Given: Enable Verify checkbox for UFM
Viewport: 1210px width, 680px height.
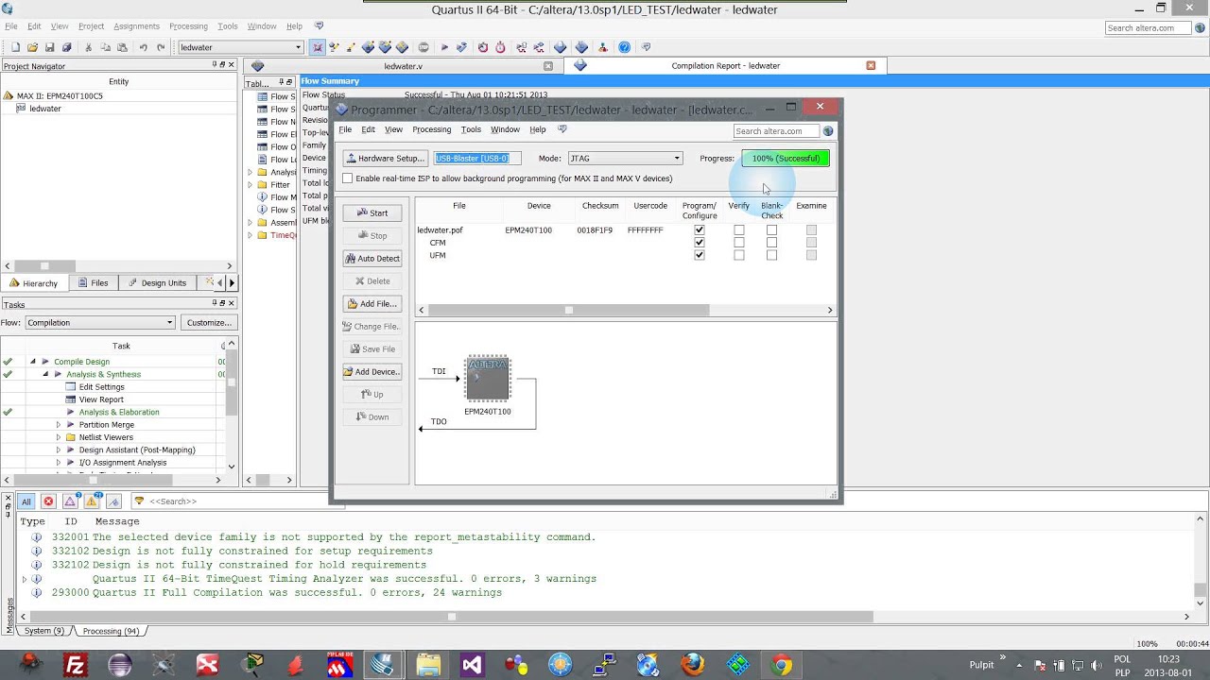Looking at the screenshot, I should 739,255.
